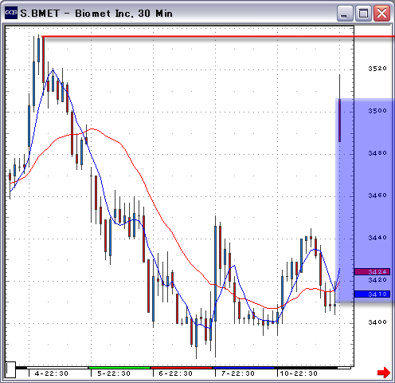Click the 3400 price axis label

[377, 322]
